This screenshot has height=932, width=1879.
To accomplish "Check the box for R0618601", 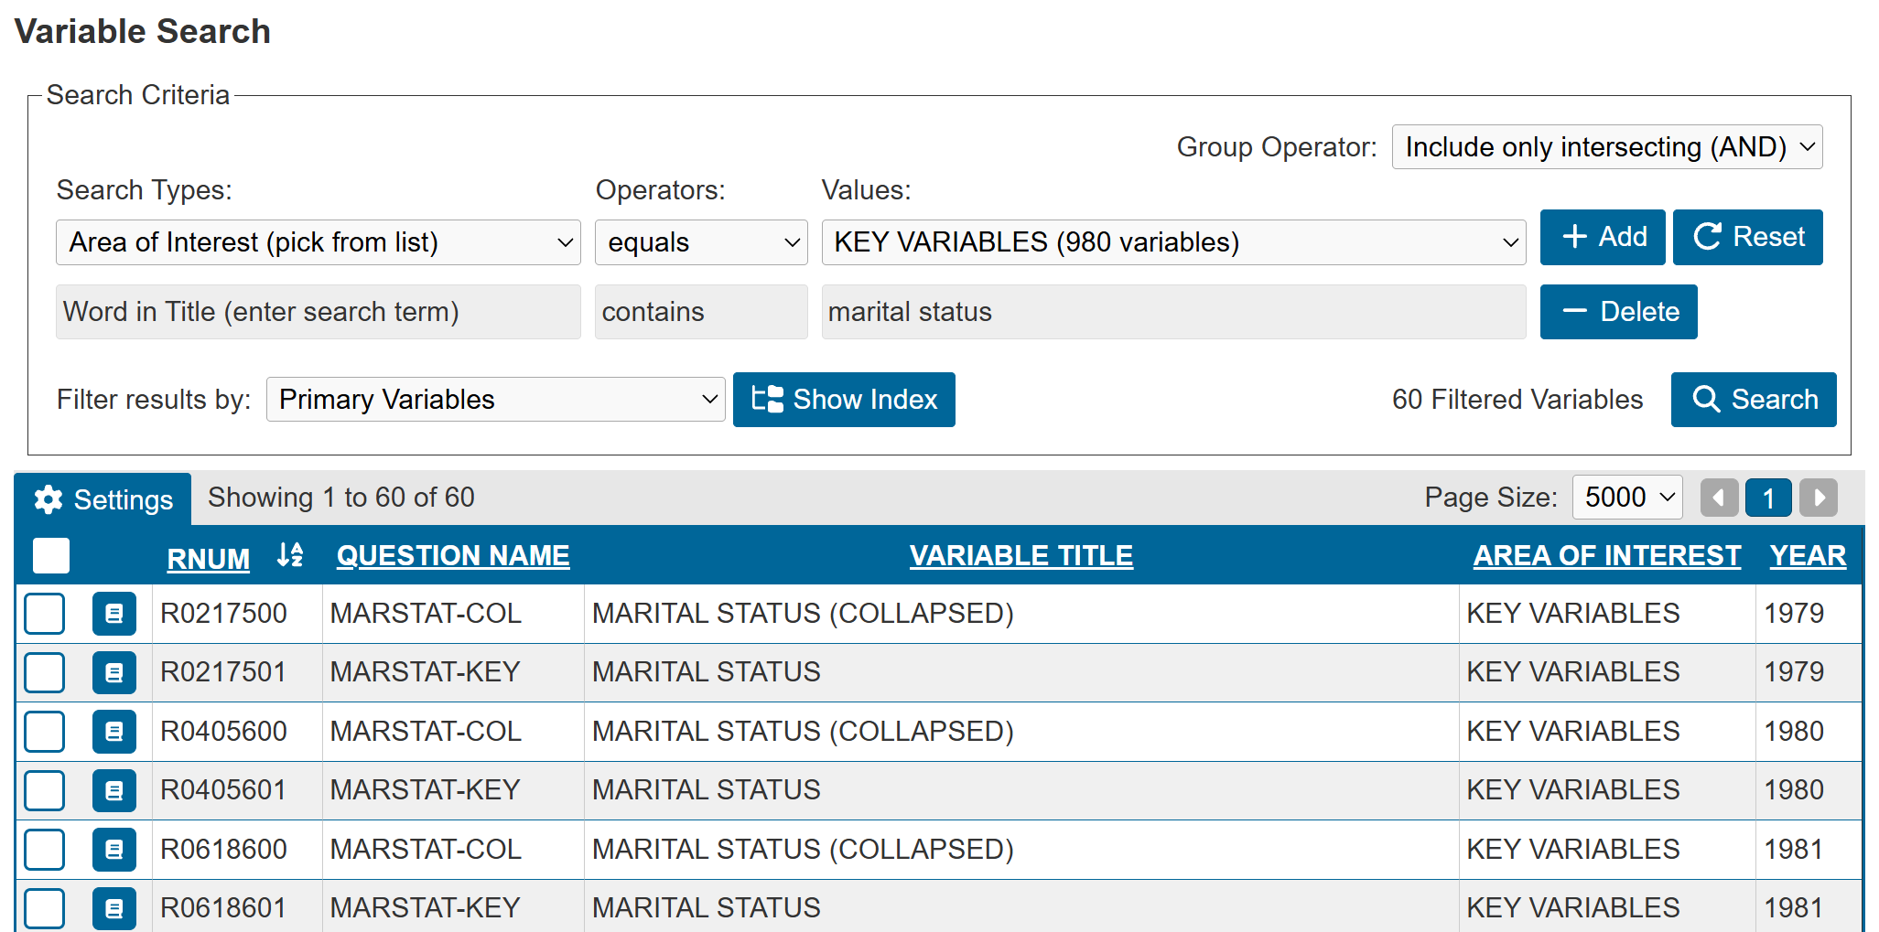I will (45, 908).
